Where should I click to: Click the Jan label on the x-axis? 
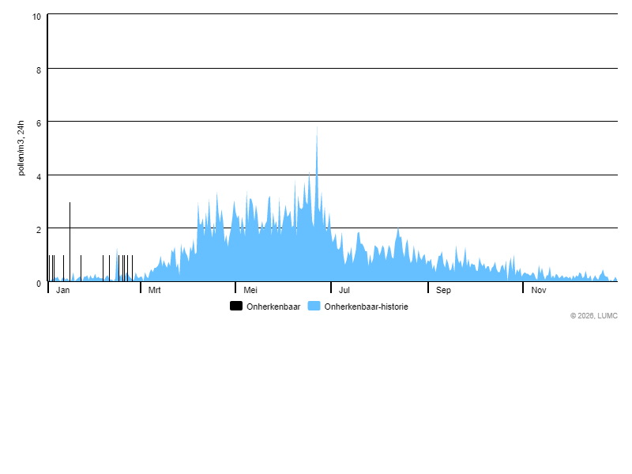[x=63, y=290]
